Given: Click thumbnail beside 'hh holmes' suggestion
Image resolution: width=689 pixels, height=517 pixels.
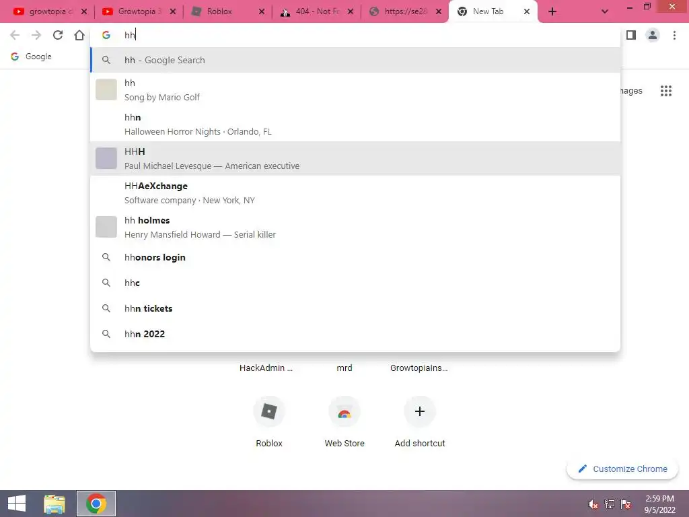Looking at the screenshot, I should point(106,227).
